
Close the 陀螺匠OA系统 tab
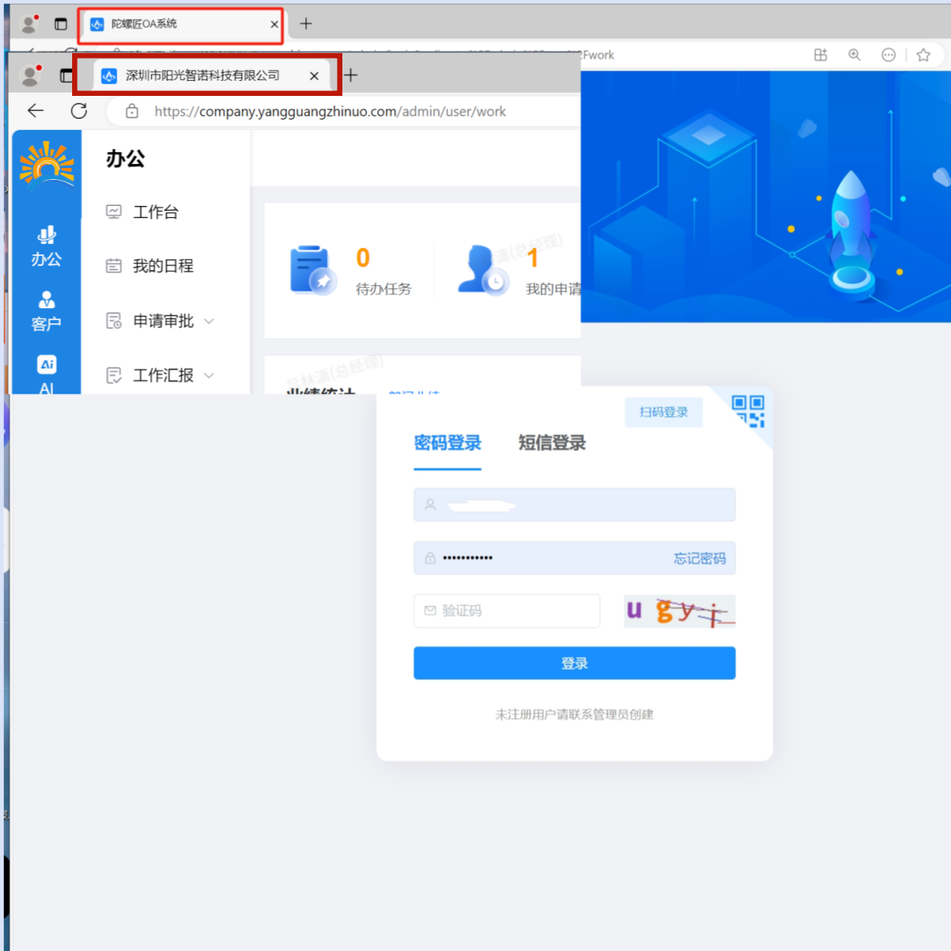[x=274, y=25]
